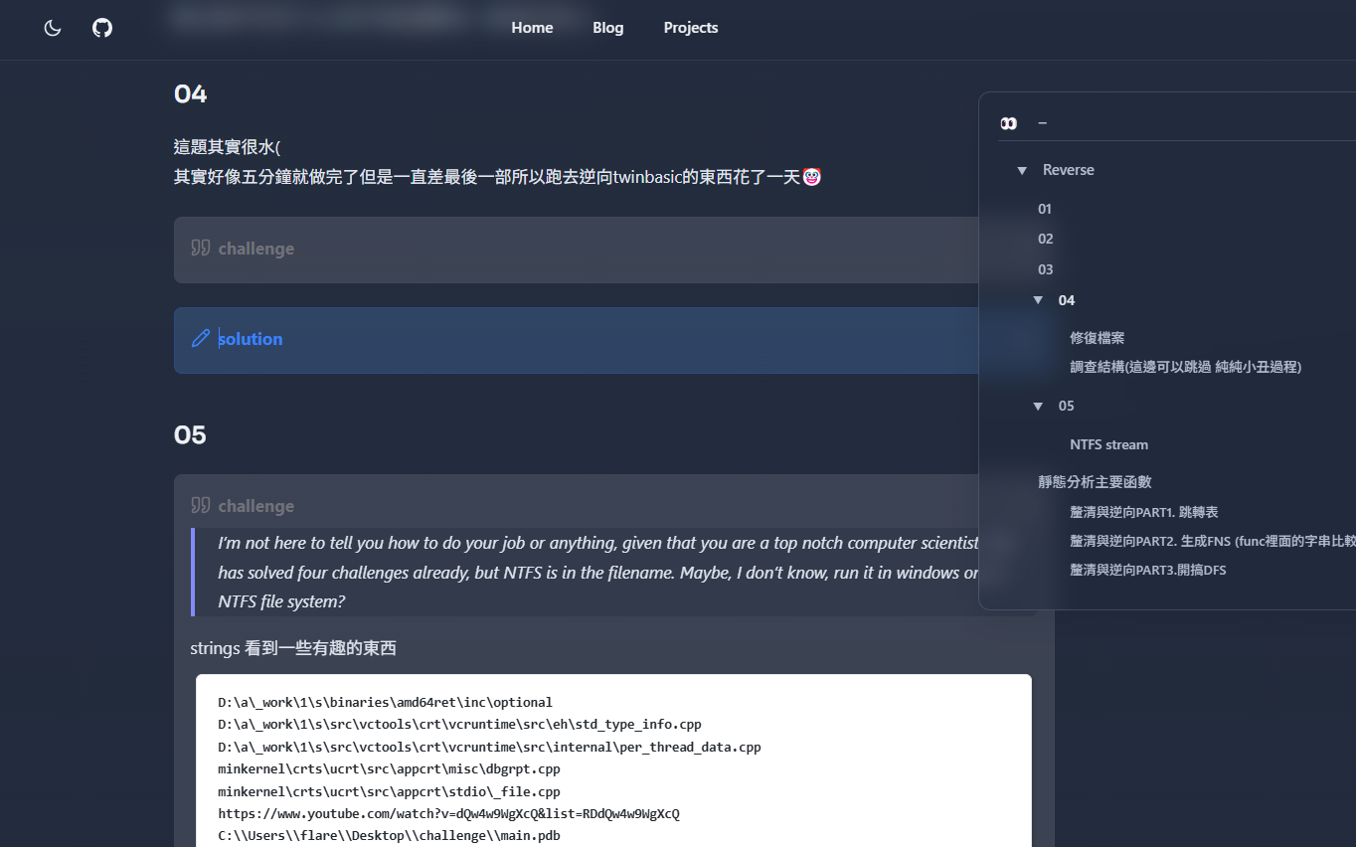Go to the Home page
1356x847 pixels.
pos(532,28)
